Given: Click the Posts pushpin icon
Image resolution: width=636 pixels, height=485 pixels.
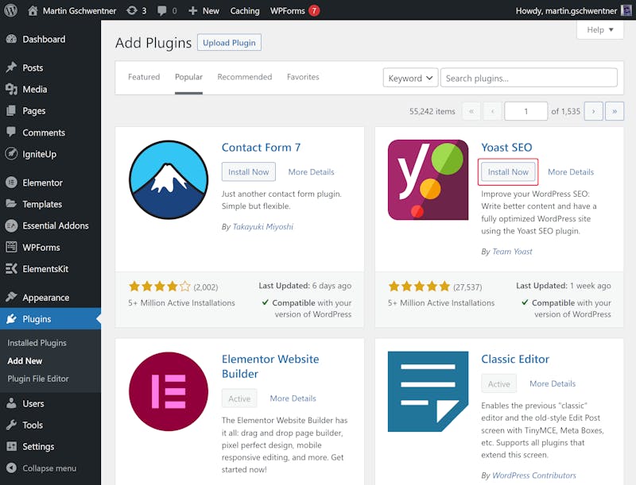Looking at the screenshot, I should tap(11, 67).
